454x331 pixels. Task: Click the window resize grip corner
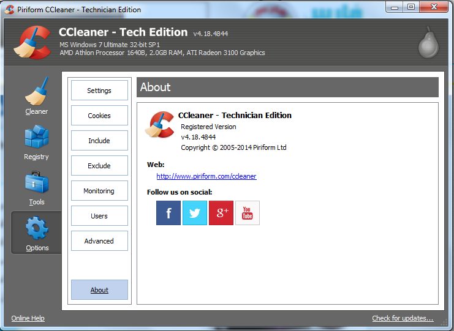pyautogui.click(x=444, y=321)
